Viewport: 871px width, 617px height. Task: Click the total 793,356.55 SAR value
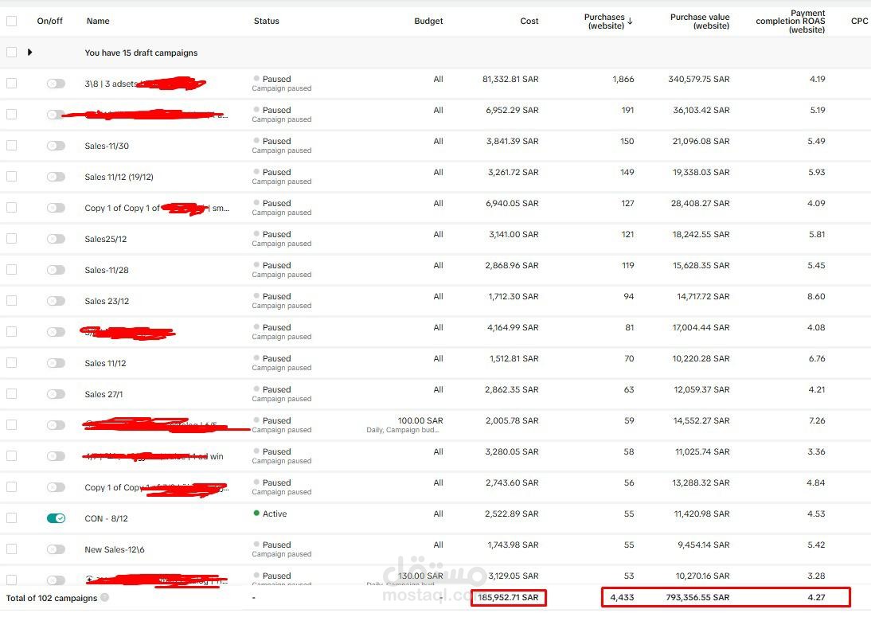click(697, 598)
